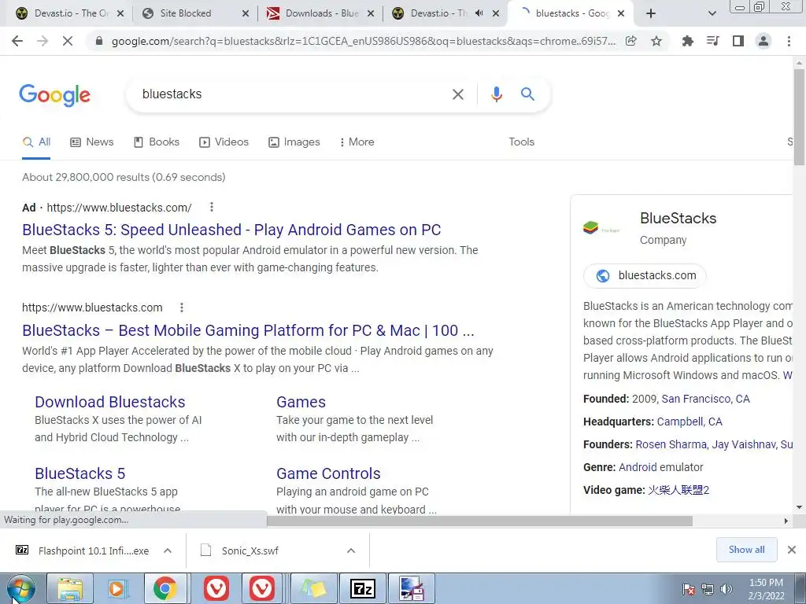Click the forward navigation arrow

pos(43,41)
